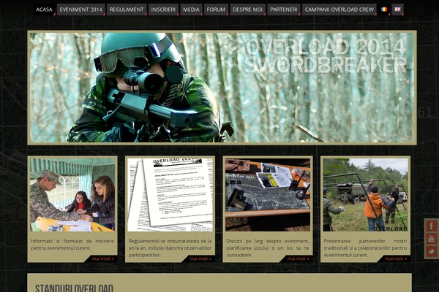Open the military truck partners thumbnail
Viewport: 439px width, 292px height.
point(365,195)
